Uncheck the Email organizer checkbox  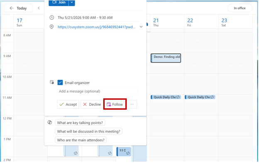[60, 82]
